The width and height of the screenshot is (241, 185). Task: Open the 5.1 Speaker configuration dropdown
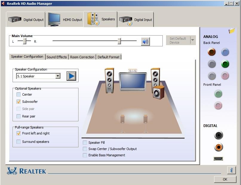58,76
